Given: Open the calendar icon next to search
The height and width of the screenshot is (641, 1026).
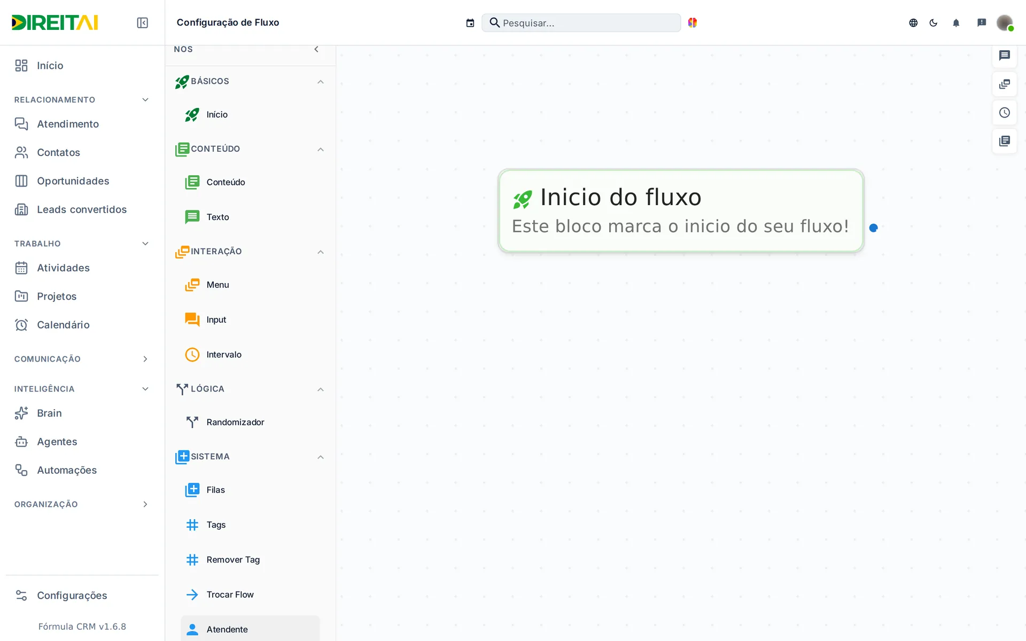Looking at the screenshot, I should point(470,22).
